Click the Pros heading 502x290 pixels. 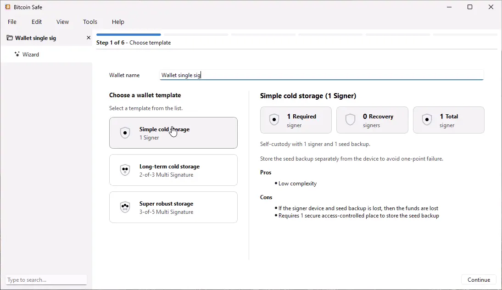point(266,172)
